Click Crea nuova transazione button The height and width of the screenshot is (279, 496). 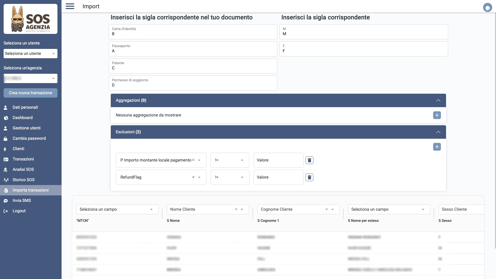click(x=31, y=93)
